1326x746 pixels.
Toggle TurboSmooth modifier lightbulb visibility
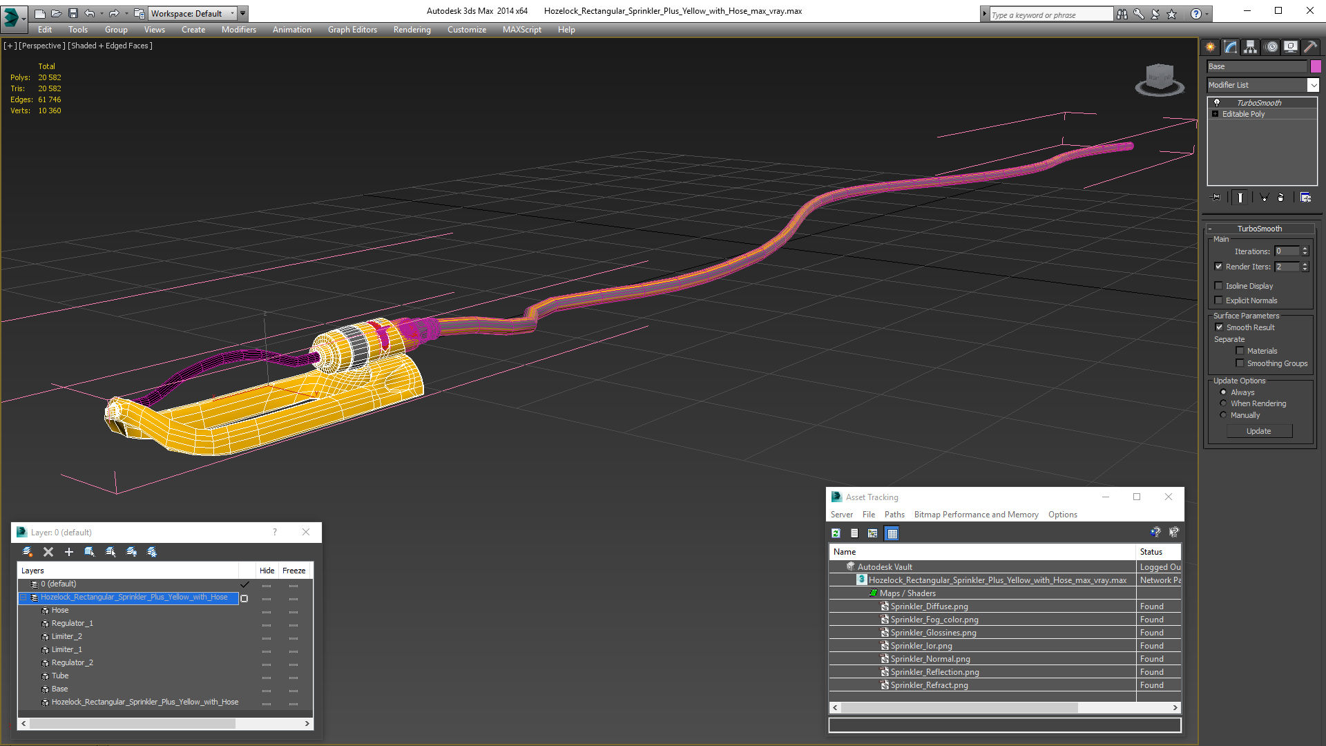coord(1217,102)
